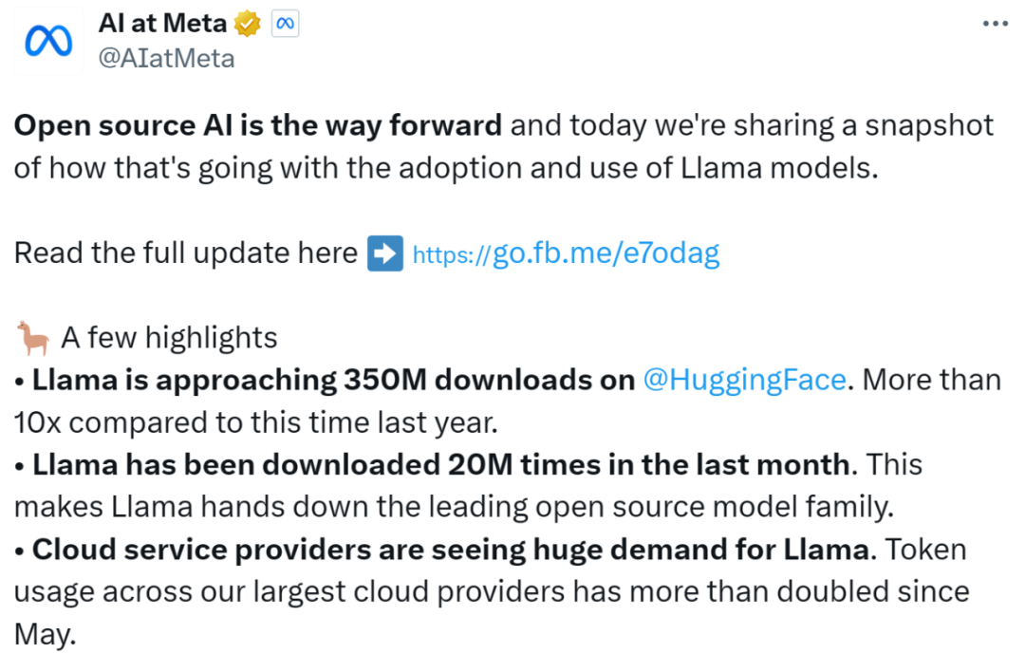Click 'Llama is approaching 350M downloads on' text
1025x654 pixels.
click(333, 381)
